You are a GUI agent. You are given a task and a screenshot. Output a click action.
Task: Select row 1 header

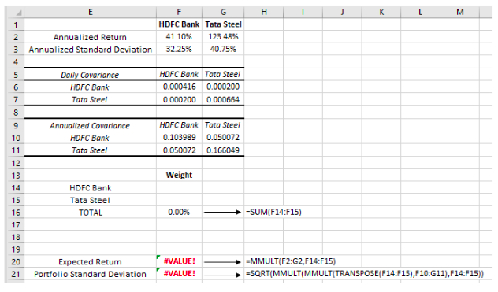point(16,24)
